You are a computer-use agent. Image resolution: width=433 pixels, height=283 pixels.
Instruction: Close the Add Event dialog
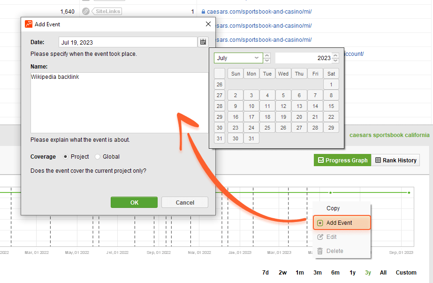tap(208, 24)
